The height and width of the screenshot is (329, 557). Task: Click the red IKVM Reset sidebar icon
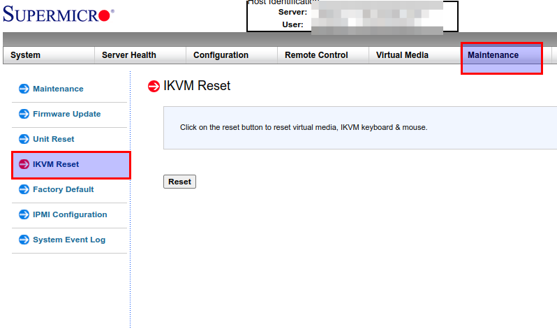coord(24,164)
